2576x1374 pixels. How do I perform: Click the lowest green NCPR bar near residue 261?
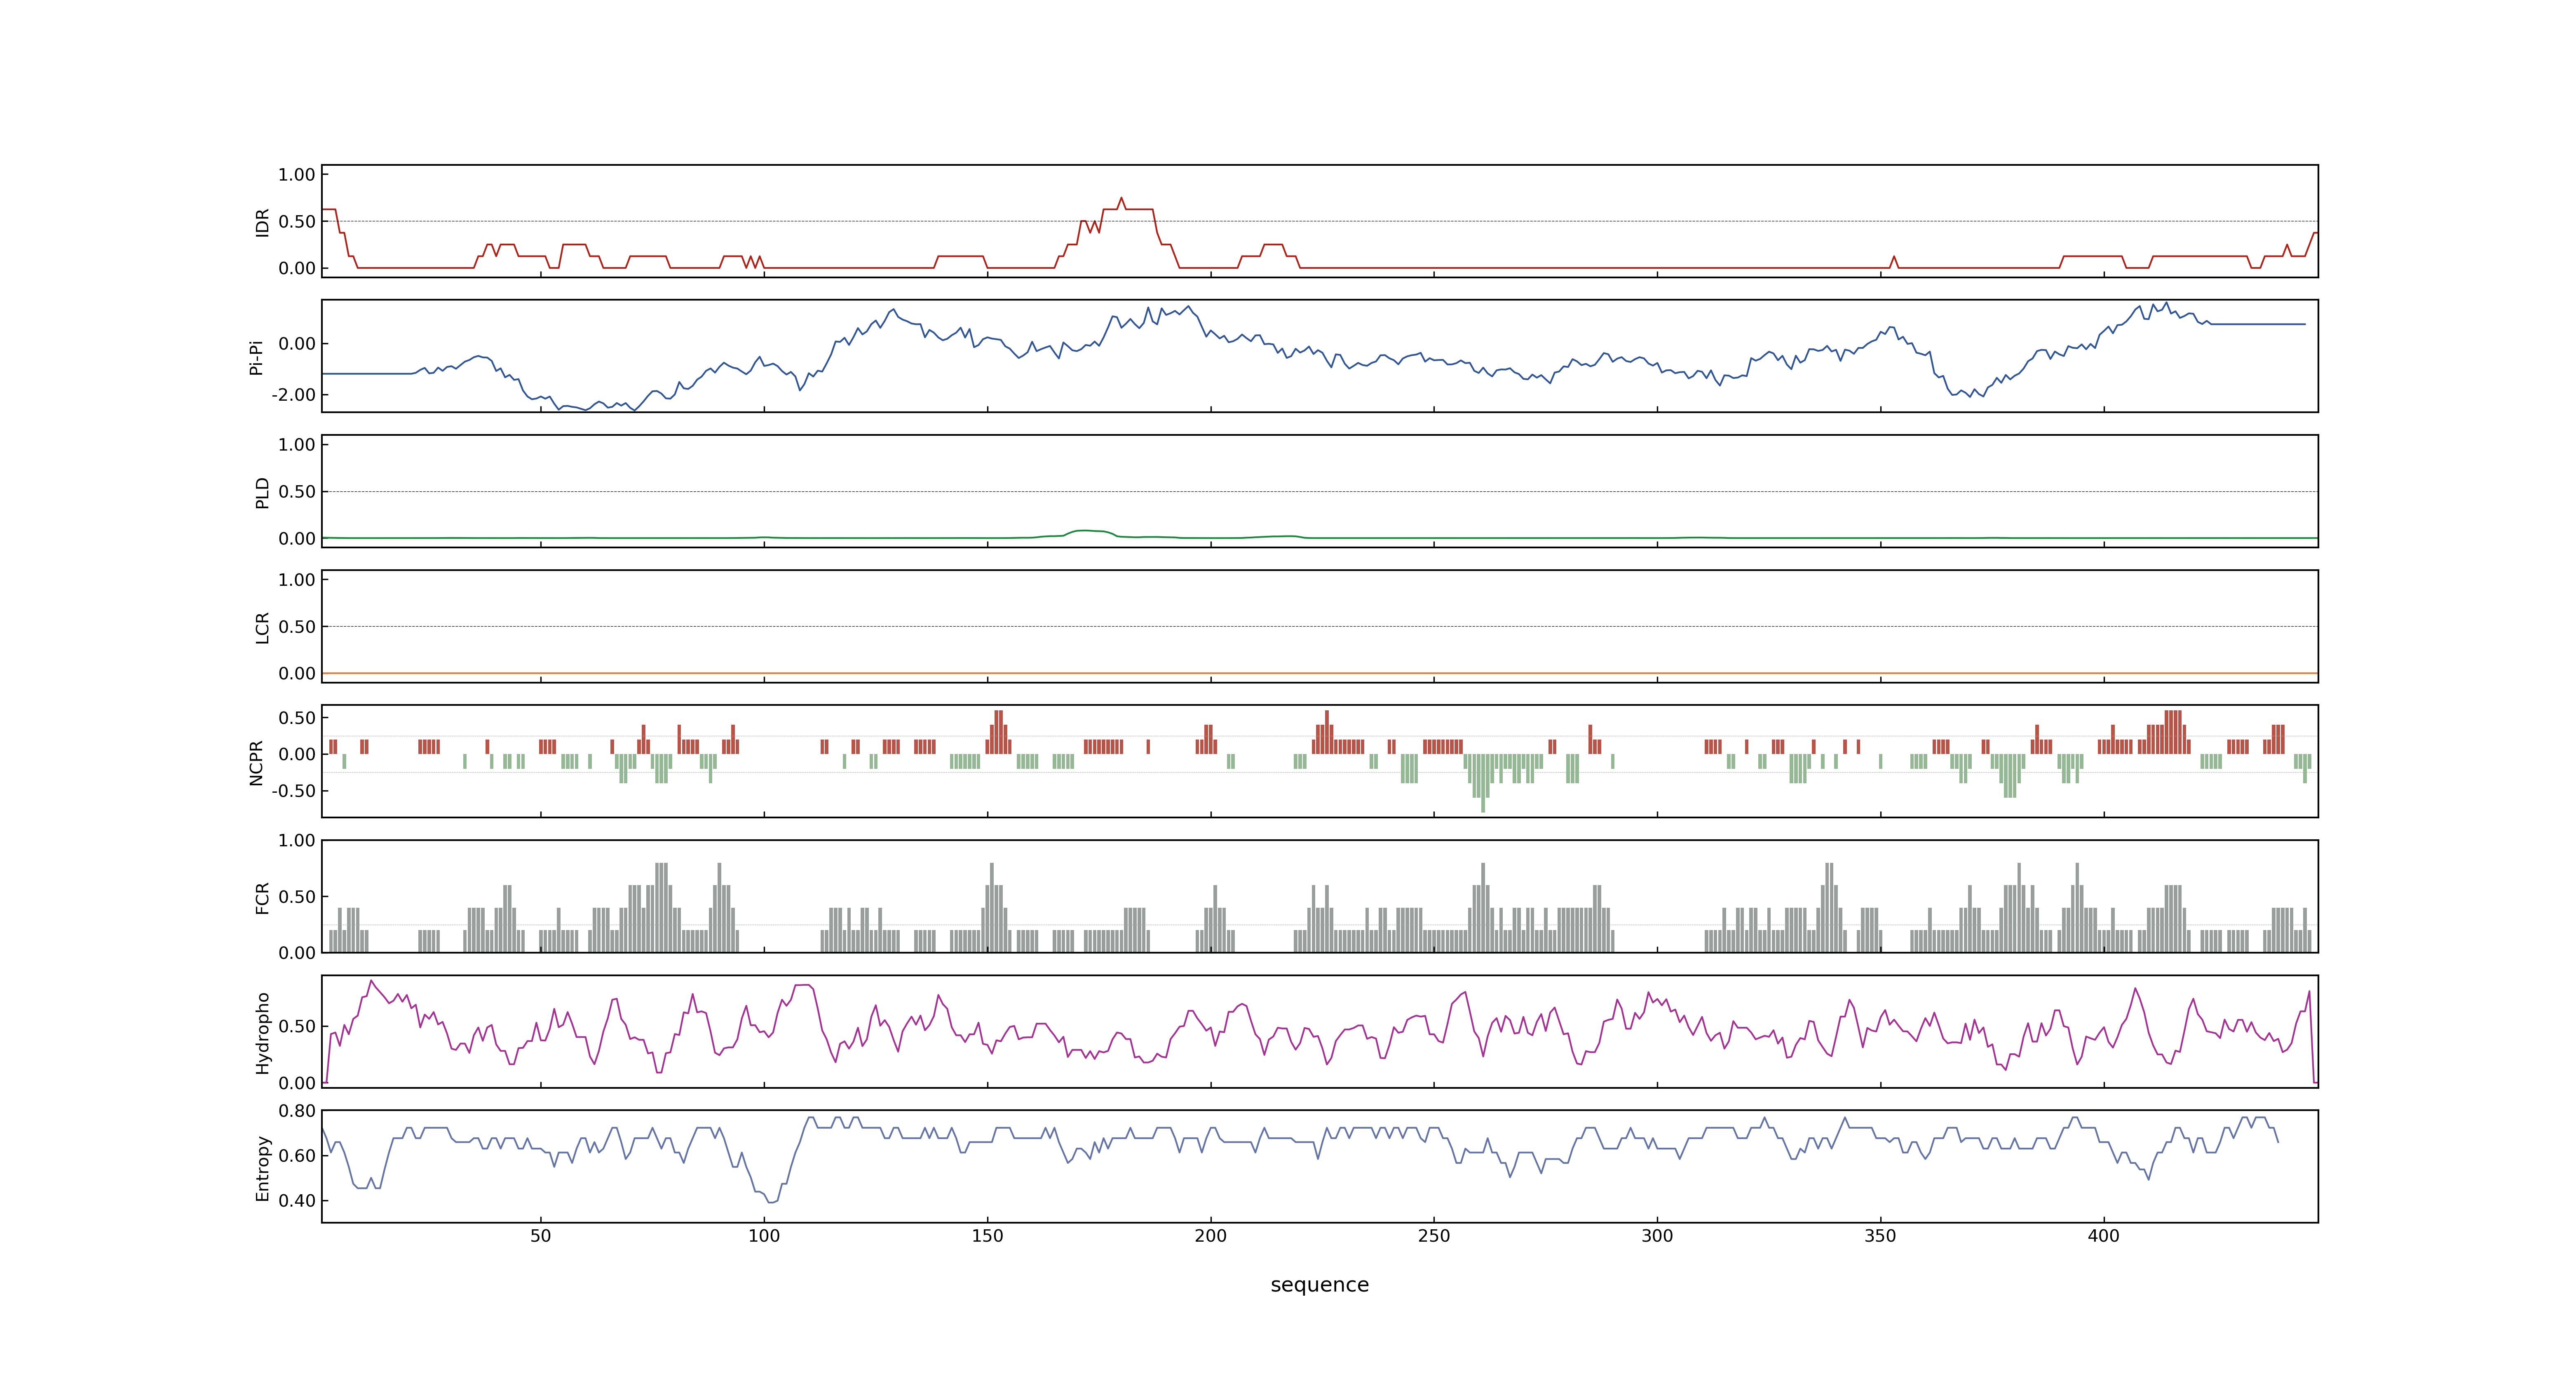coord(1483,783)
